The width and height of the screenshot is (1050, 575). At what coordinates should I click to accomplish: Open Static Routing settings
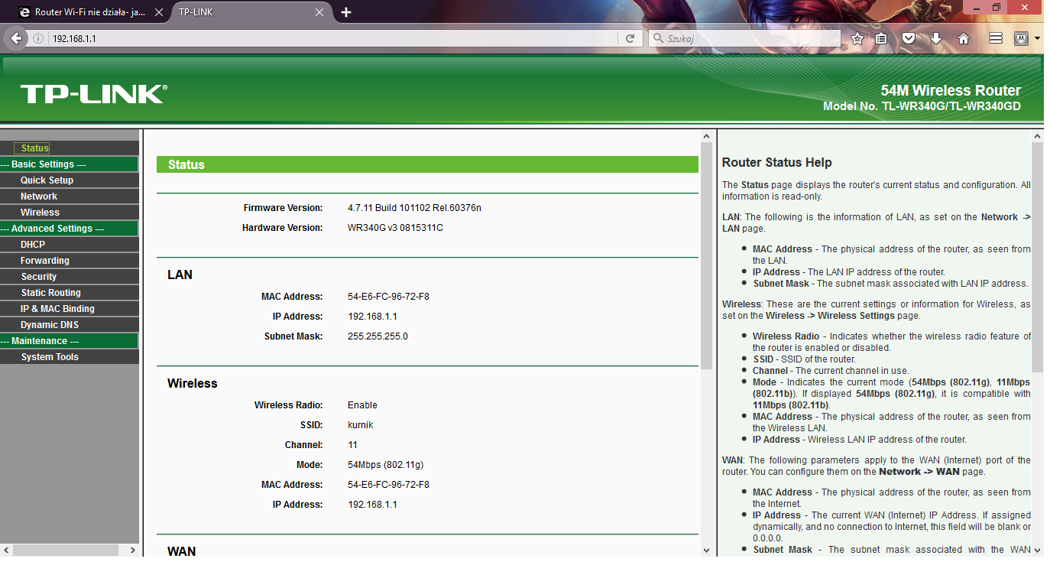50,293
